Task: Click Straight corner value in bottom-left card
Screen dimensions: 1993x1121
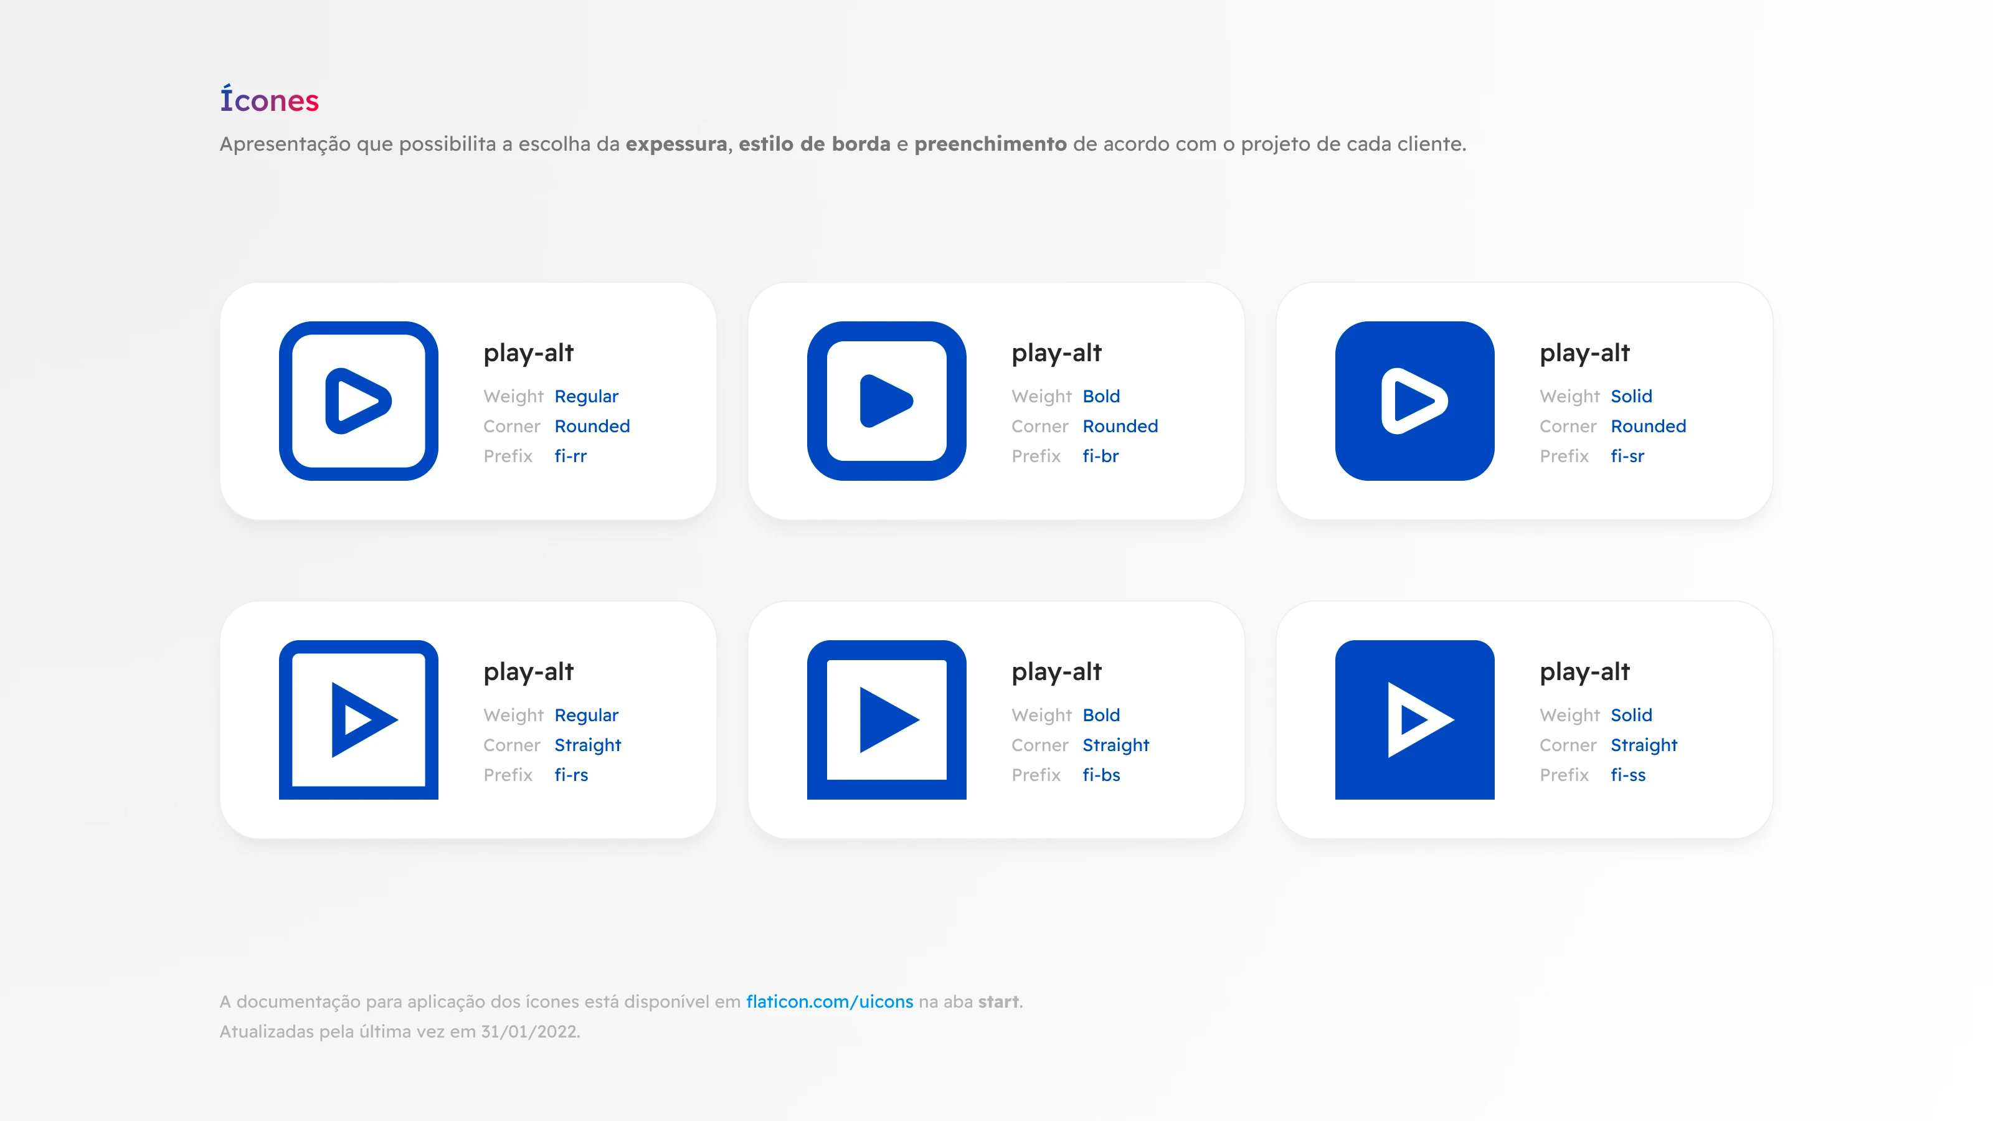Action: coord(587,745)
